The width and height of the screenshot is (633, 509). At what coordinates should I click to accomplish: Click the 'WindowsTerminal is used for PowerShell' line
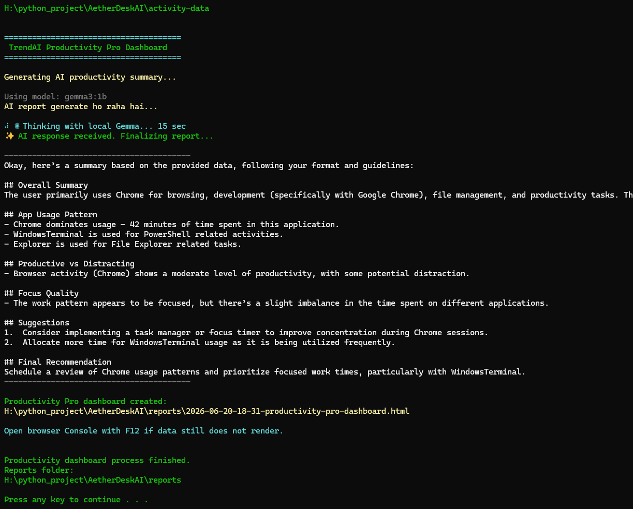point(144,234)
